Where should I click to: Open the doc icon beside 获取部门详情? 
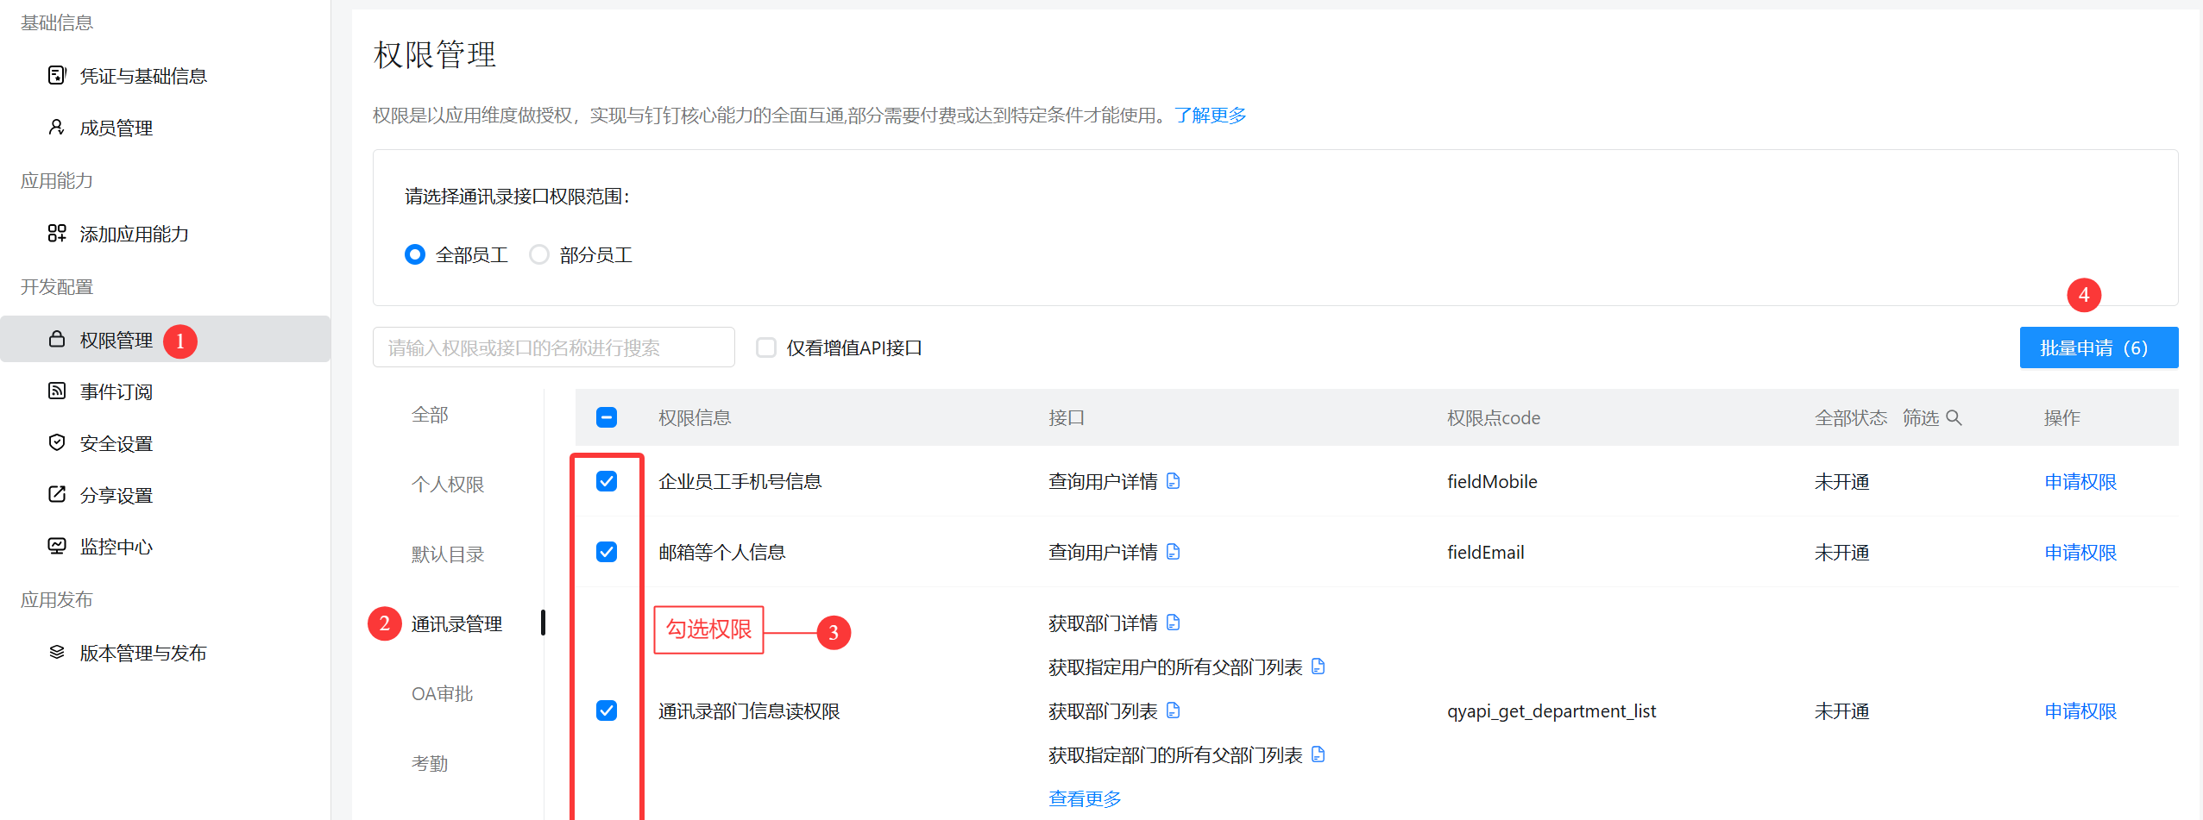tap(1173, 623)
